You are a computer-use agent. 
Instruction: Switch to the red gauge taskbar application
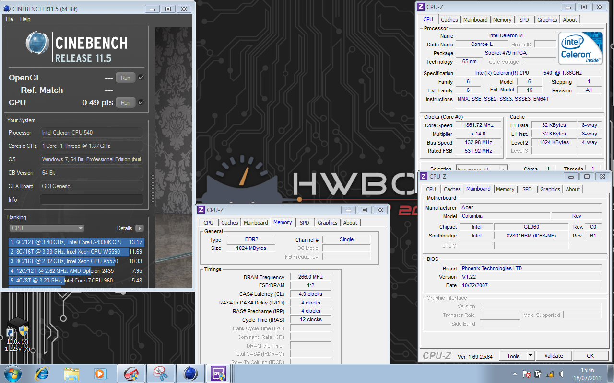(x=131, y=373)
